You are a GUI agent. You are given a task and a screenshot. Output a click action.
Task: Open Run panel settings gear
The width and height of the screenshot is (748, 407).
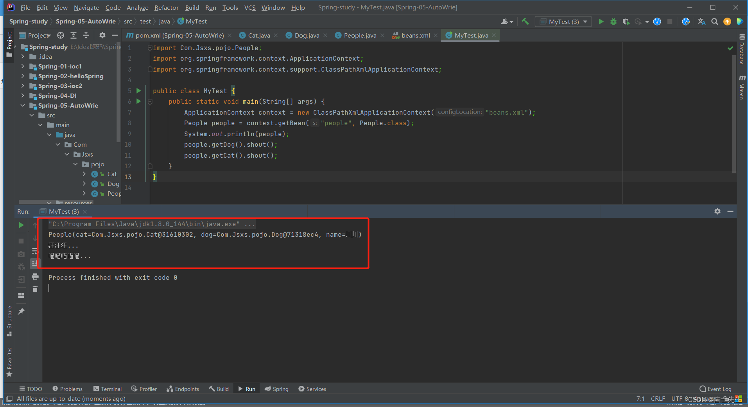point(718,211)
